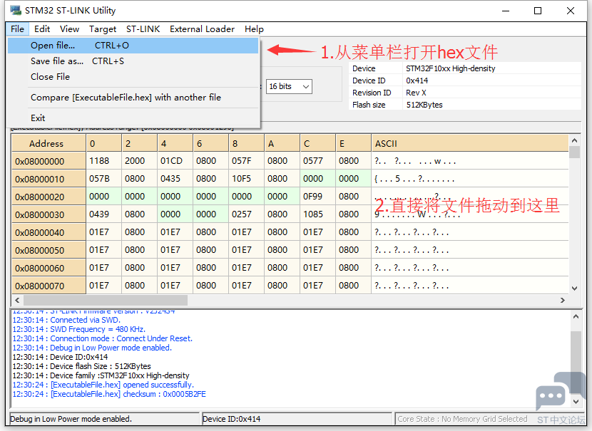This screenshot has width=592, height=431.
Task: Click memory cell value 0435
Action: [x=175, y=179]
